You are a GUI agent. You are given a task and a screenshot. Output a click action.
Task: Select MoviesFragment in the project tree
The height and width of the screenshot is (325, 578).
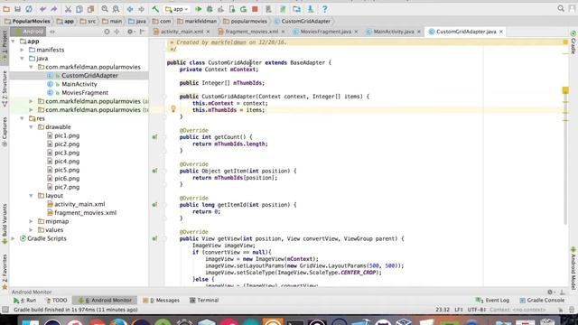coord(85,92)
